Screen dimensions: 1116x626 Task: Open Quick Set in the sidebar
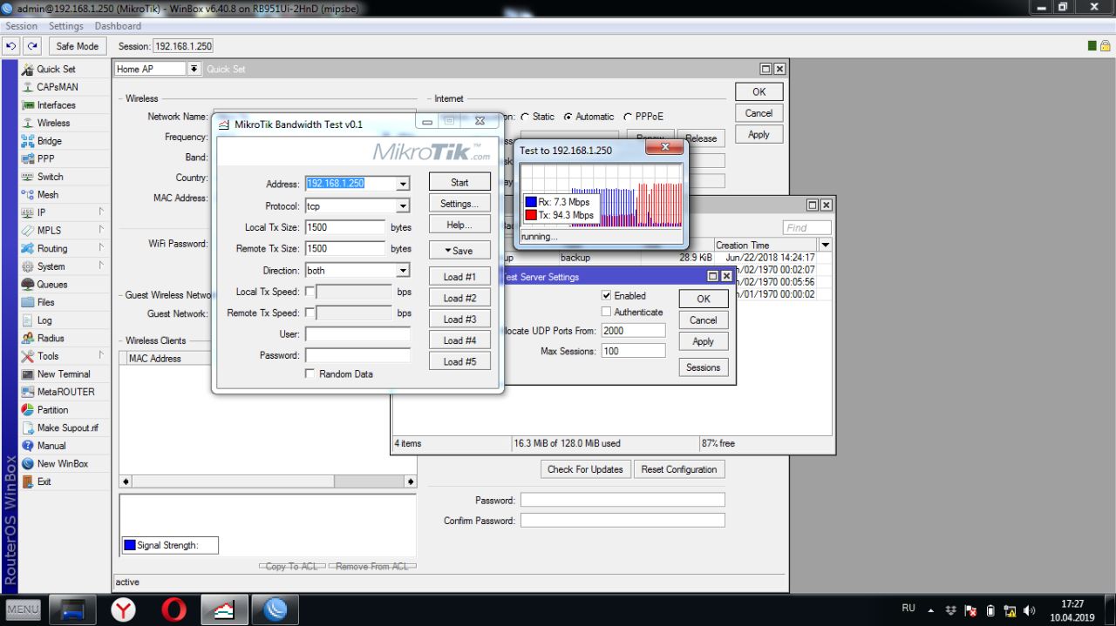click(56, 69)
